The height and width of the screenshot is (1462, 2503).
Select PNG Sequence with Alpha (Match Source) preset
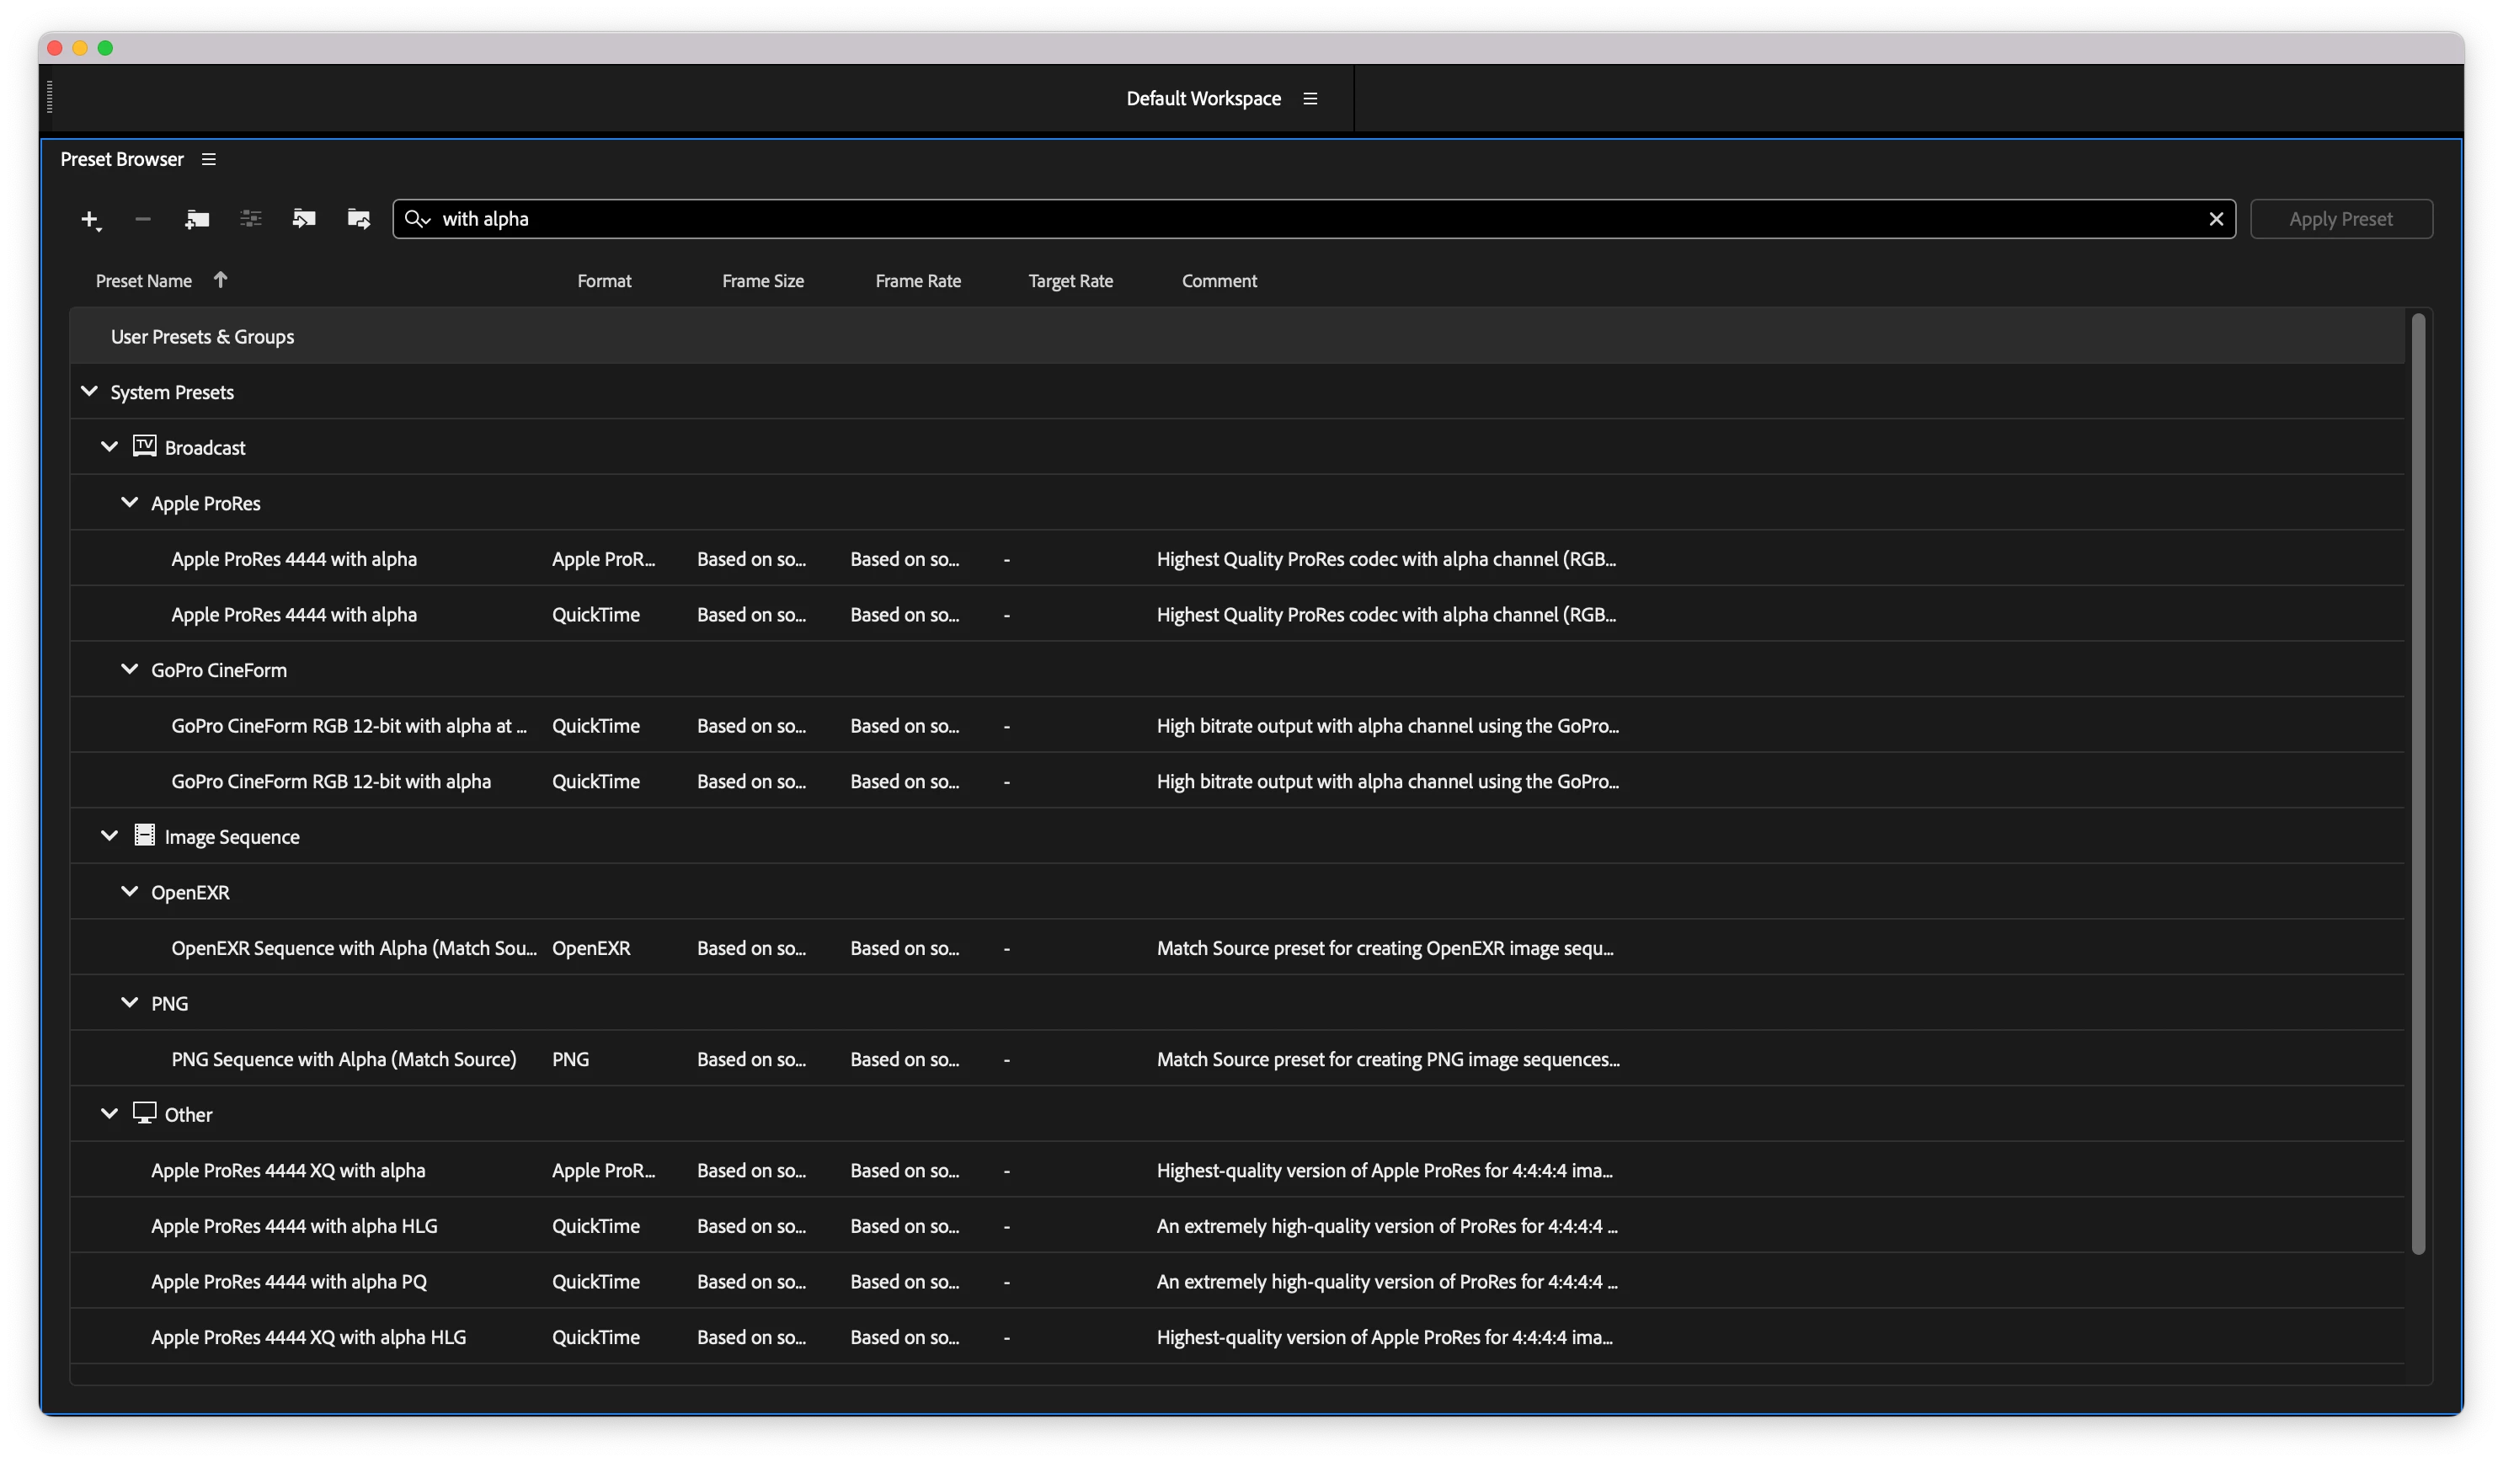coord(344,1059)
